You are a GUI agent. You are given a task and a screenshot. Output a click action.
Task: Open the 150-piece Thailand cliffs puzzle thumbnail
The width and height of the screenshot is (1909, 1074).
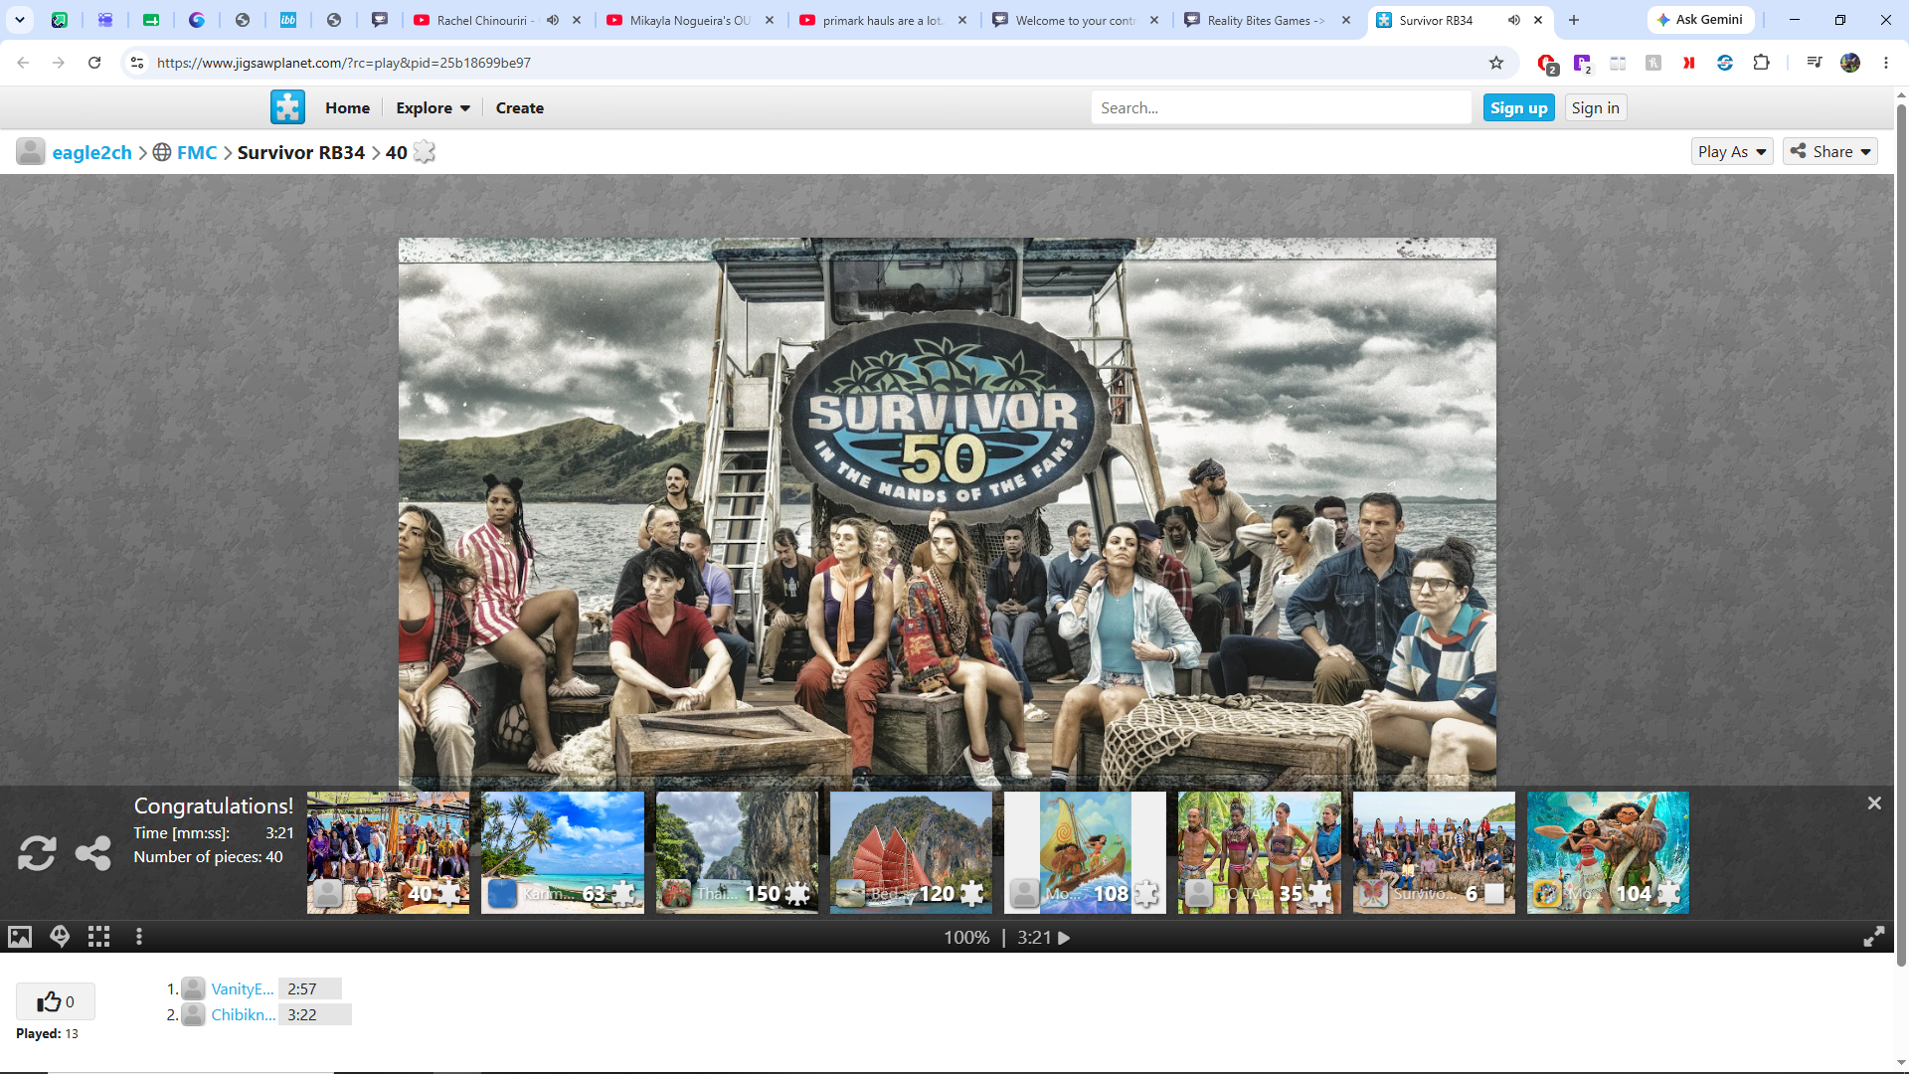tap(737, 852)
